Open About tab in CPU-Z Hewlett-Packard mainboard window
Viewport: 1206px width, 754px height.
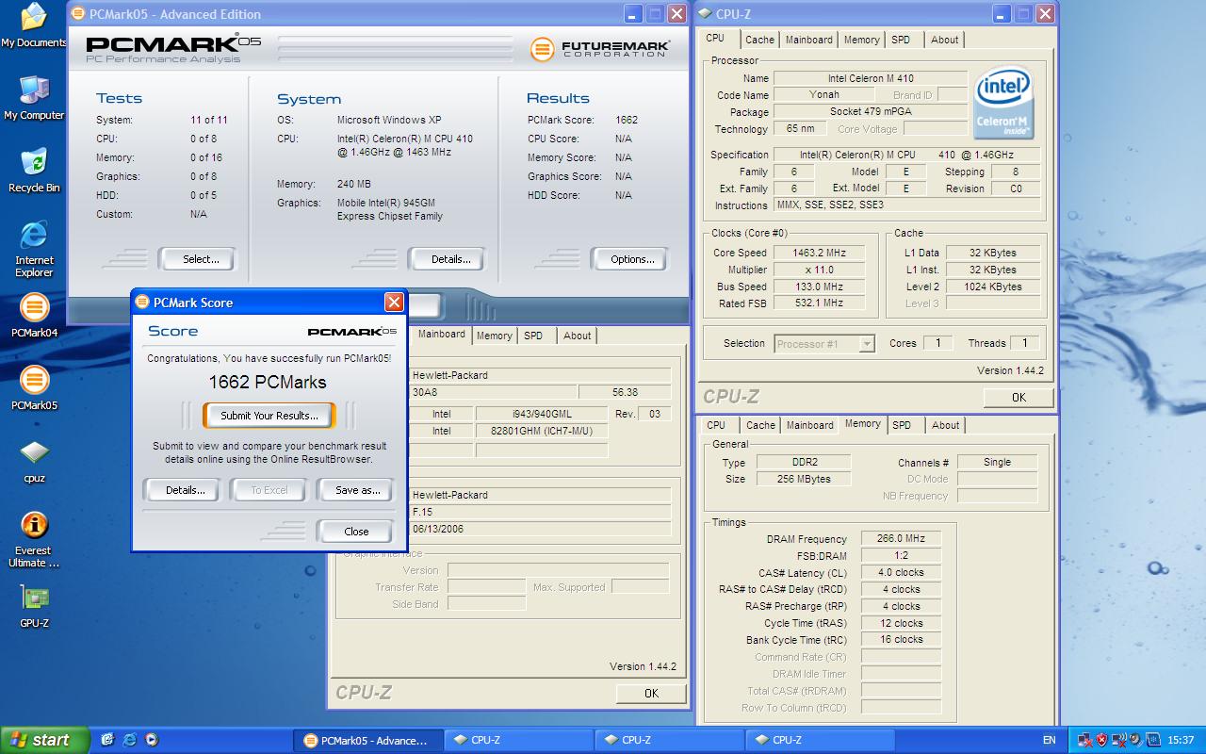pyautogui.click(x=578, y=336)
